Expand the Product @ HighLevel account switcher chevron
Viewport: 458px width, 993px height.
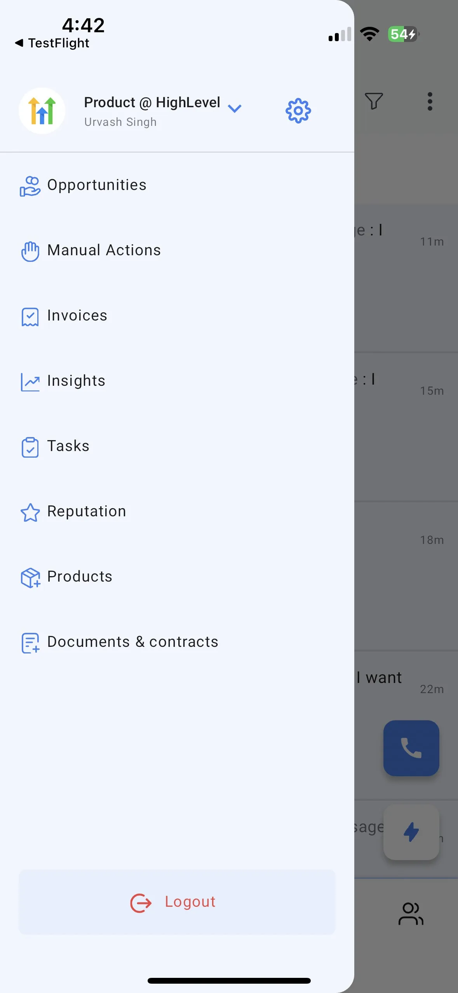click(x=235, y=108)
